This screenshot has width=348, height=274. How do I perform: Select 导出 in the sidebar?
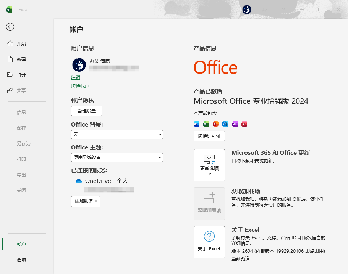[21, 175]
